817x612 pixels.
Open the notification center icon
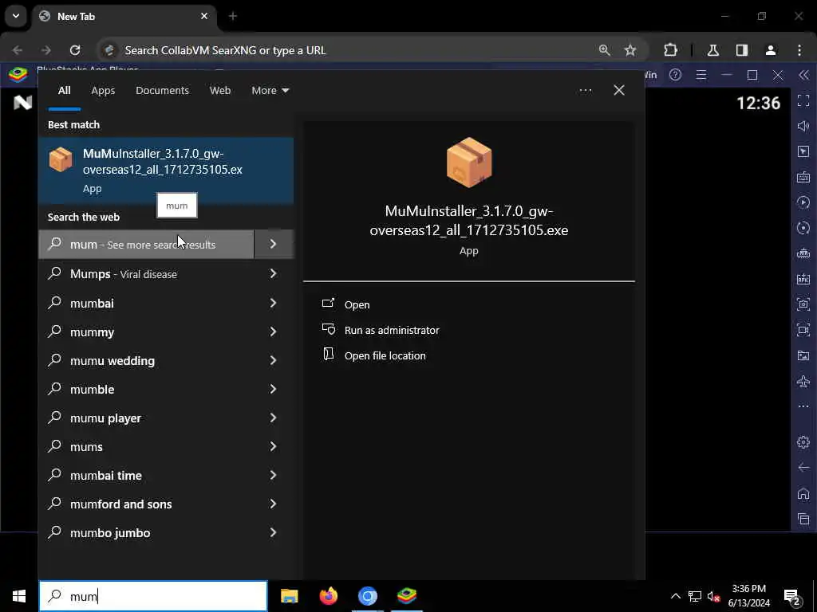click(792, 596)
